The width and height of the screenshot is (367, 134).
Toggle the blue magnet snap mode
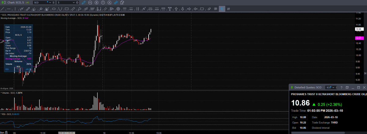(222, 9)
